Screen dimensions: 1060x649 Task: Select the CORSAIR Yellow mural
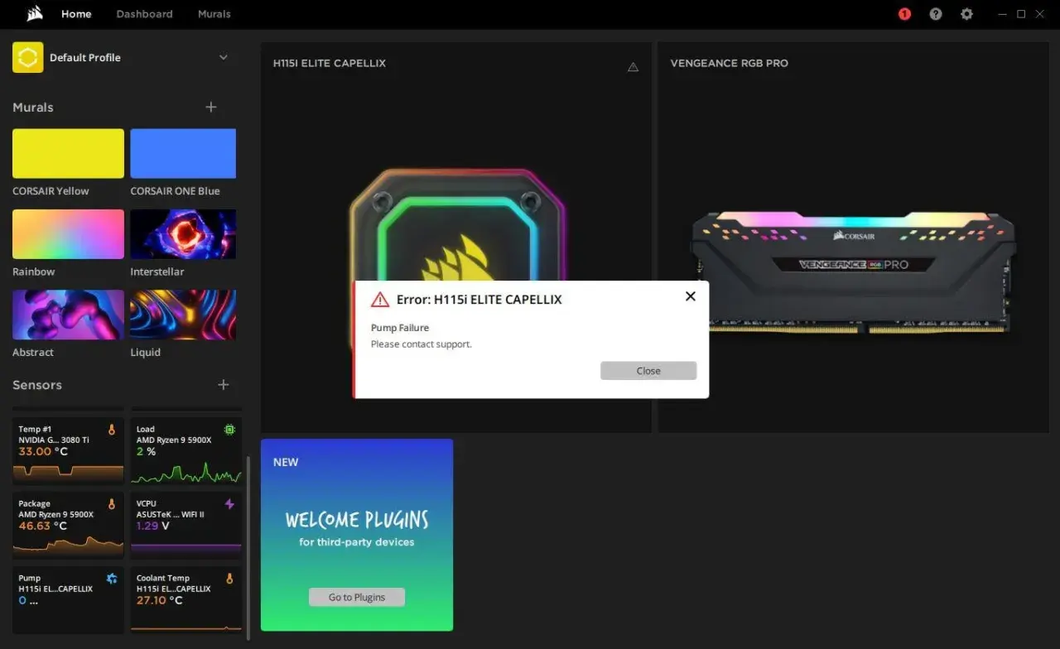(68, 153)
